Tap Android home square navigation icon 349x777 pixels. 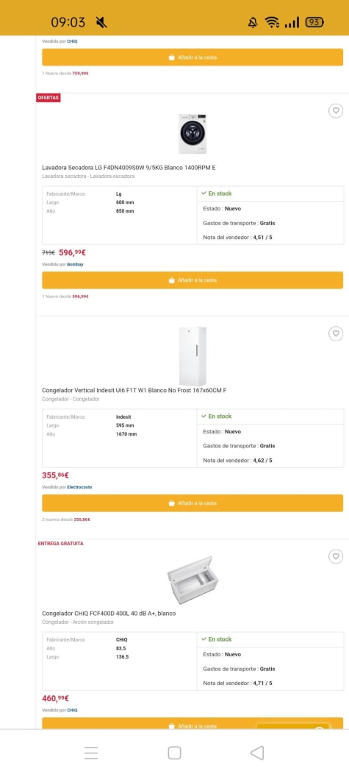(174, 753)
